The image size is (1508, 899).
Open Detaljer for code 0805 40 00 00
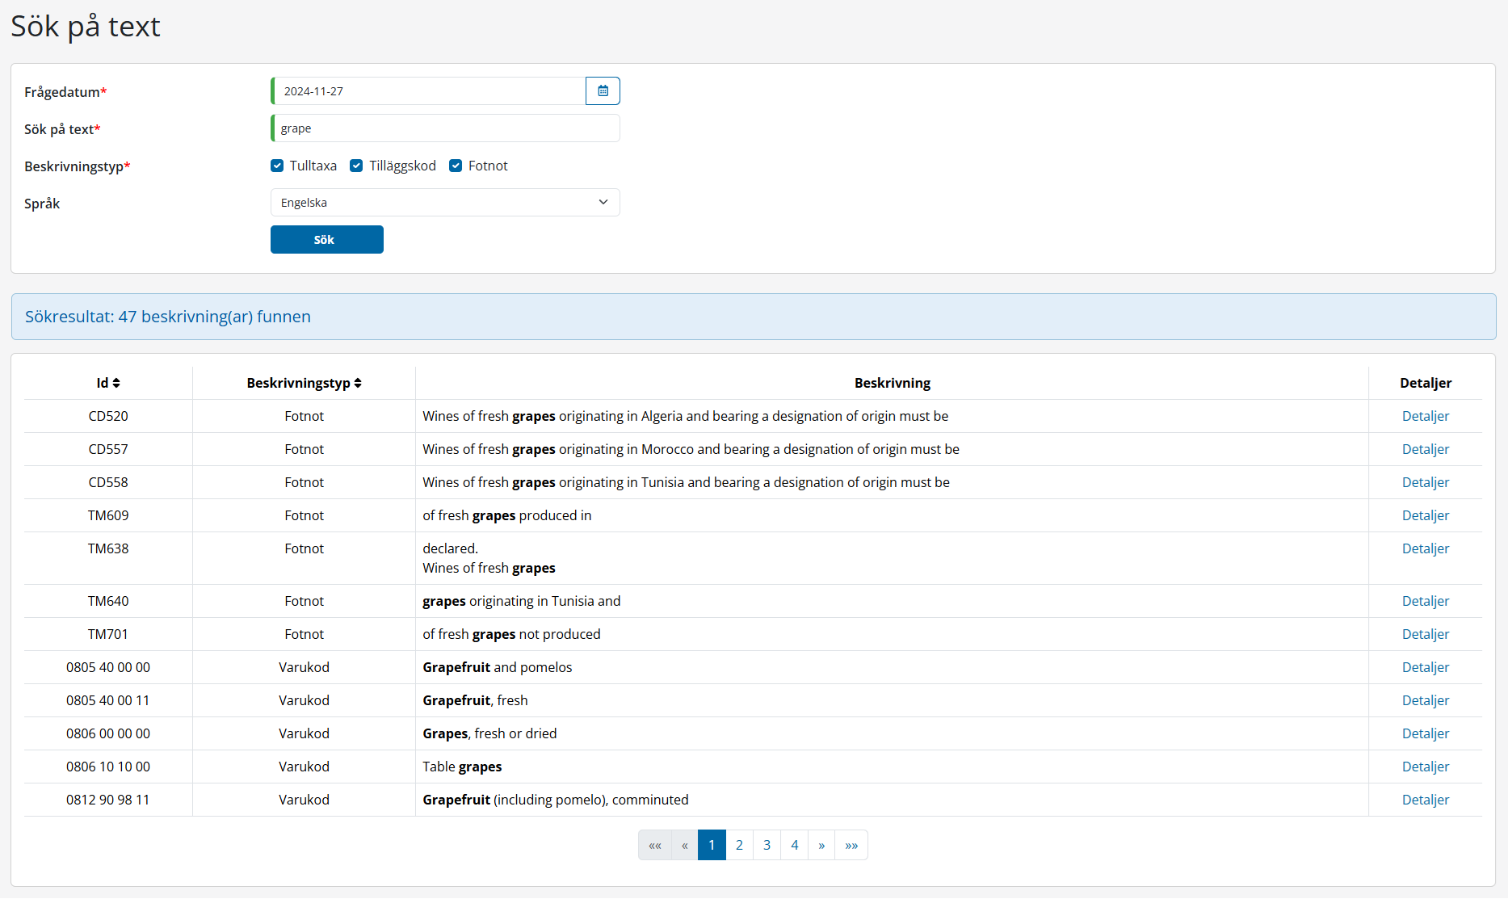click(1425, 667)
